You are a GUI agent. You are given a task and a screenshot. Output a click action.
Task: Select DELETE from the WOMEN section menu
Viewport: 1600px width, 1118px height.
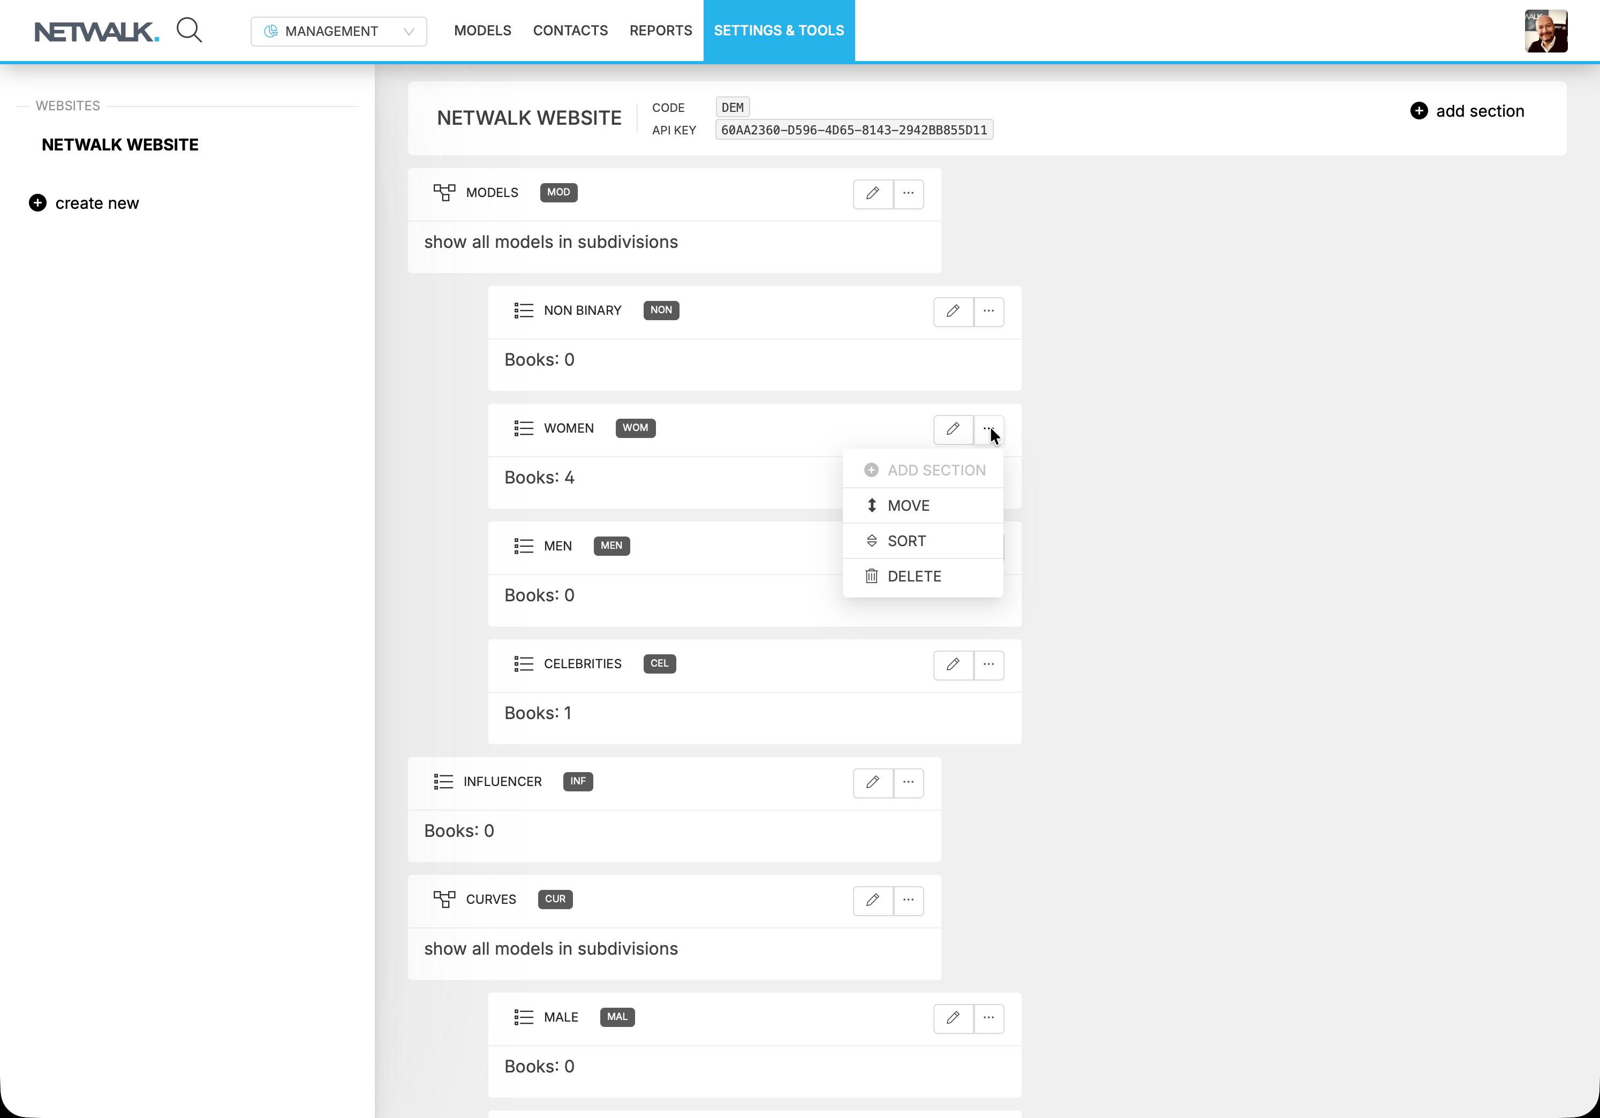(x=914, y=576)
